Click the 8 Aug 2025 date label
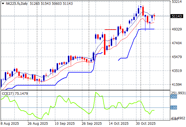Viewport: 186px width, 127px height. pyautogui.click(x=10, y=124)
